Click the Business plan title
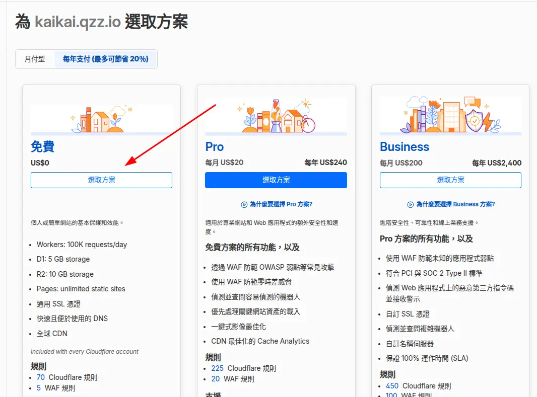This screenshot has height=397, width=537. click(405, 147)
